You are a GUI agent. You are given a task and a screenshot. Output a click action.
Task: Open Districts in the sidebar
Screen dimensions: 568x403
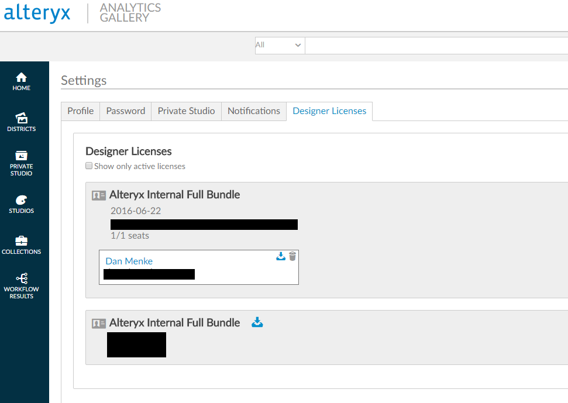click(x=22, y=122)
